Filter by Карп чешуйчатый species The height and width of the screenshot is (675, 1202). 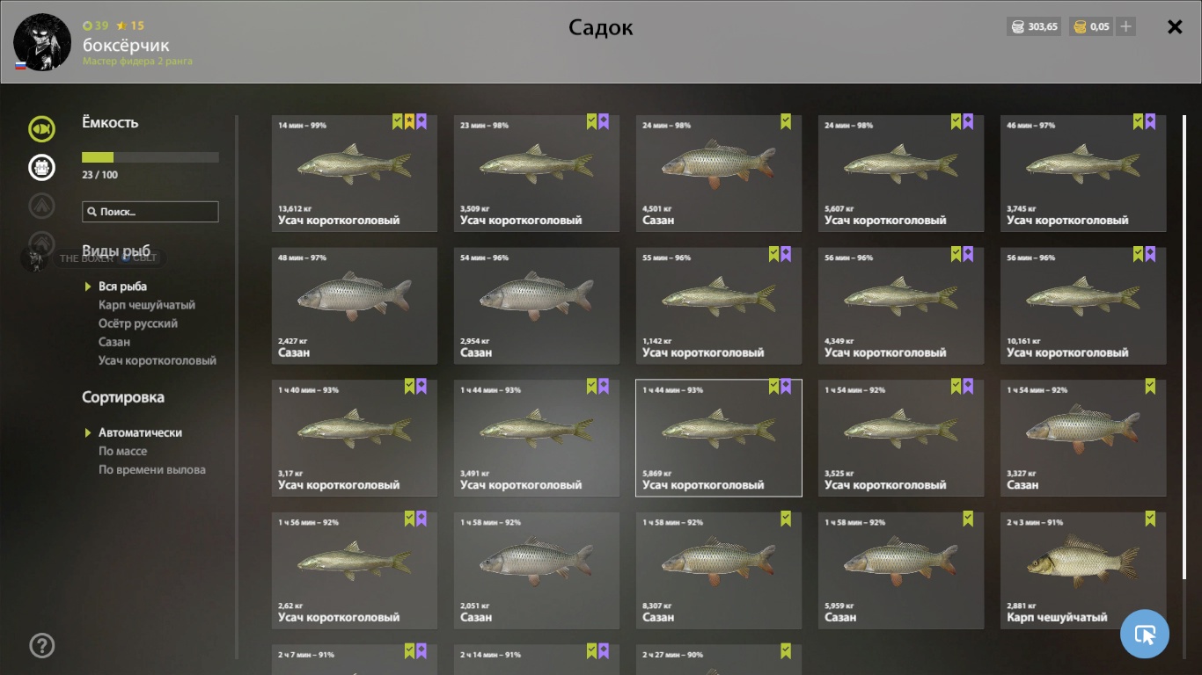147,305
